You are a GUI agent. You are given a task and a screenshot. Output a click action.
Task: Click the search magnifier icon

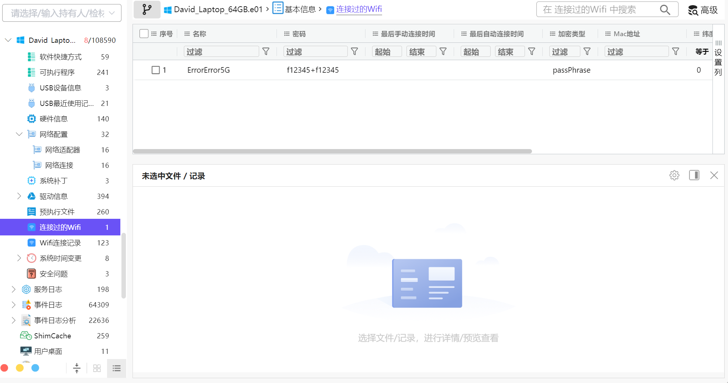665,10
